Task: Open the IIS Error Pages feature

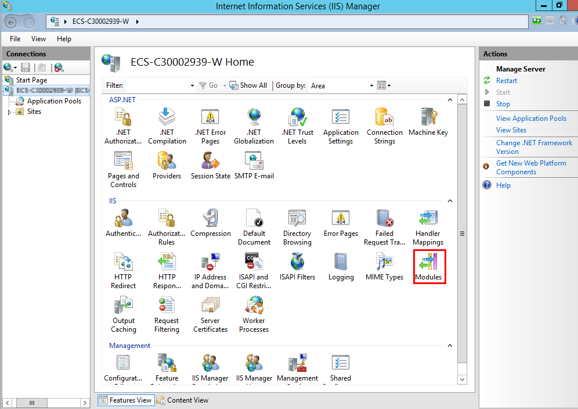Action: (x=341, y=223)
